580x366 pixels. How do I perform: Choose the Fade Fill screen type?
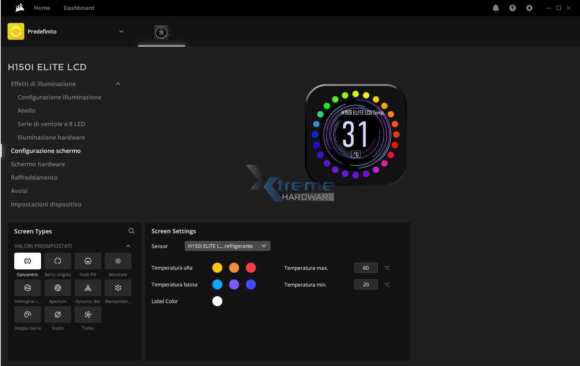(x=88, y=261)
